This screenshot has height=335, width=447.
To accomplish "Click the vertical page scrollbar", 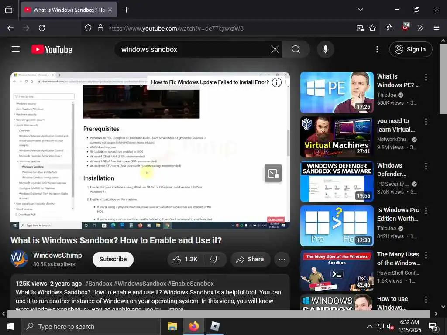I will click(x=443, y=79).
